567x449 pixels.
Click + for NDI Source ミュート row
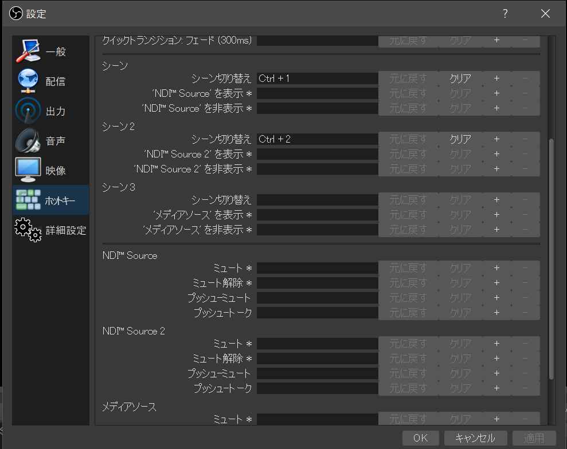(x=496, y=268)
